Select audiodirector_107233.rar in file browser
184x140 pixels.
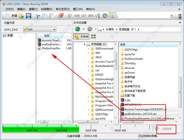pyautogui.click(x=139, y=114)
